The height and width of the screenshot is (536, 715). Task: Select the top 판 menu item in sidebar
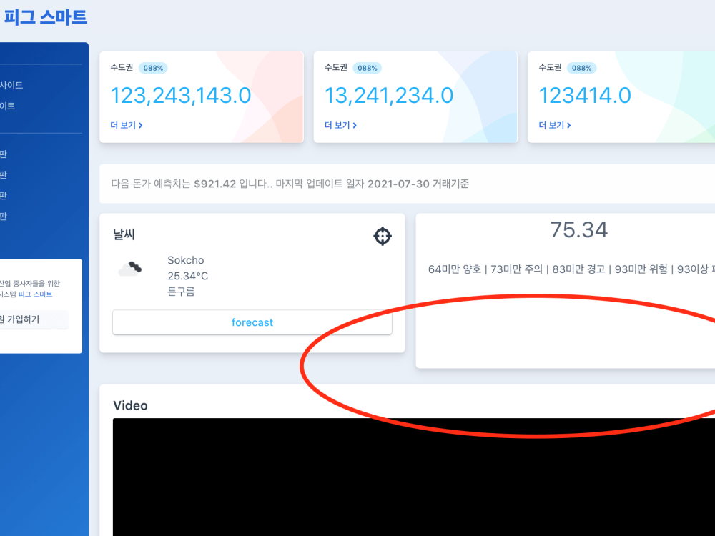pos(4,154)
